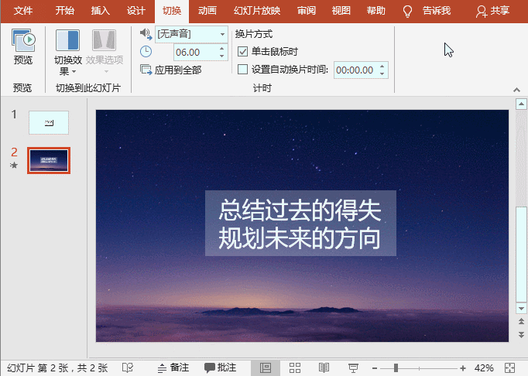This screenshot has width=528, height=376.
Task: Click the zoom slider handle
Action: pos(396,367)
